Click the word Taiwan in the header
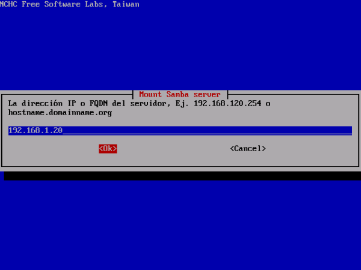This screenshot has width=361, height=270. click(126, 4)
